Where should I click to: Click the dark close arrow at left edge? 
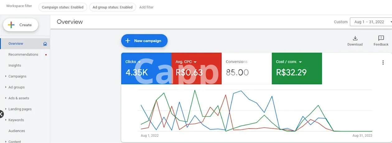point(1,114)
